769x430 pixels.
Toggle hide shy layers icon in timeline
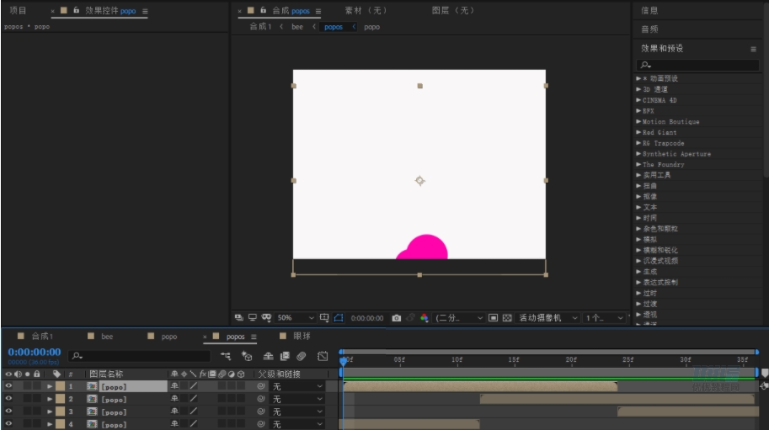pyautogui.click(x=268, y=356)
